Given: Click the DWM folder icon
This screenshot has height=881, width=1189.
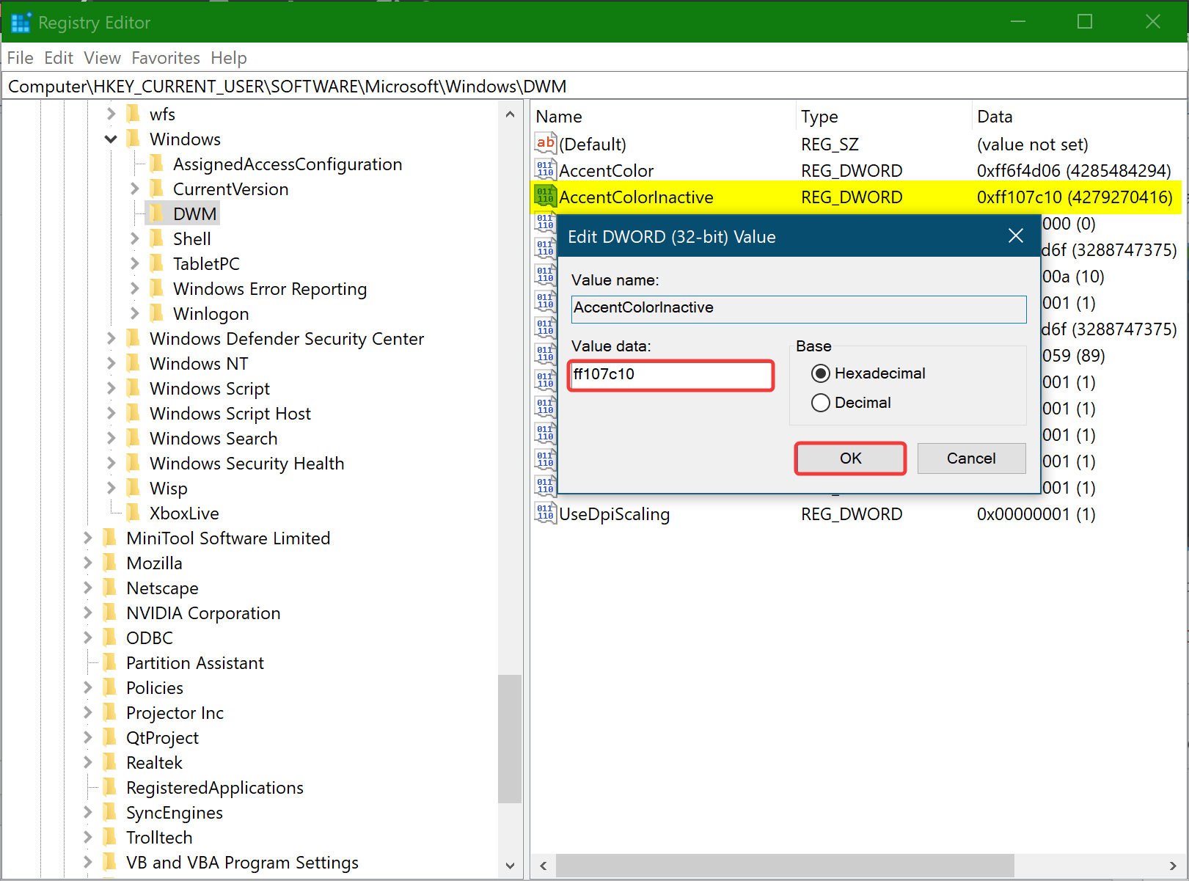Looking at the screenshot, I should [x=156, y=213].
